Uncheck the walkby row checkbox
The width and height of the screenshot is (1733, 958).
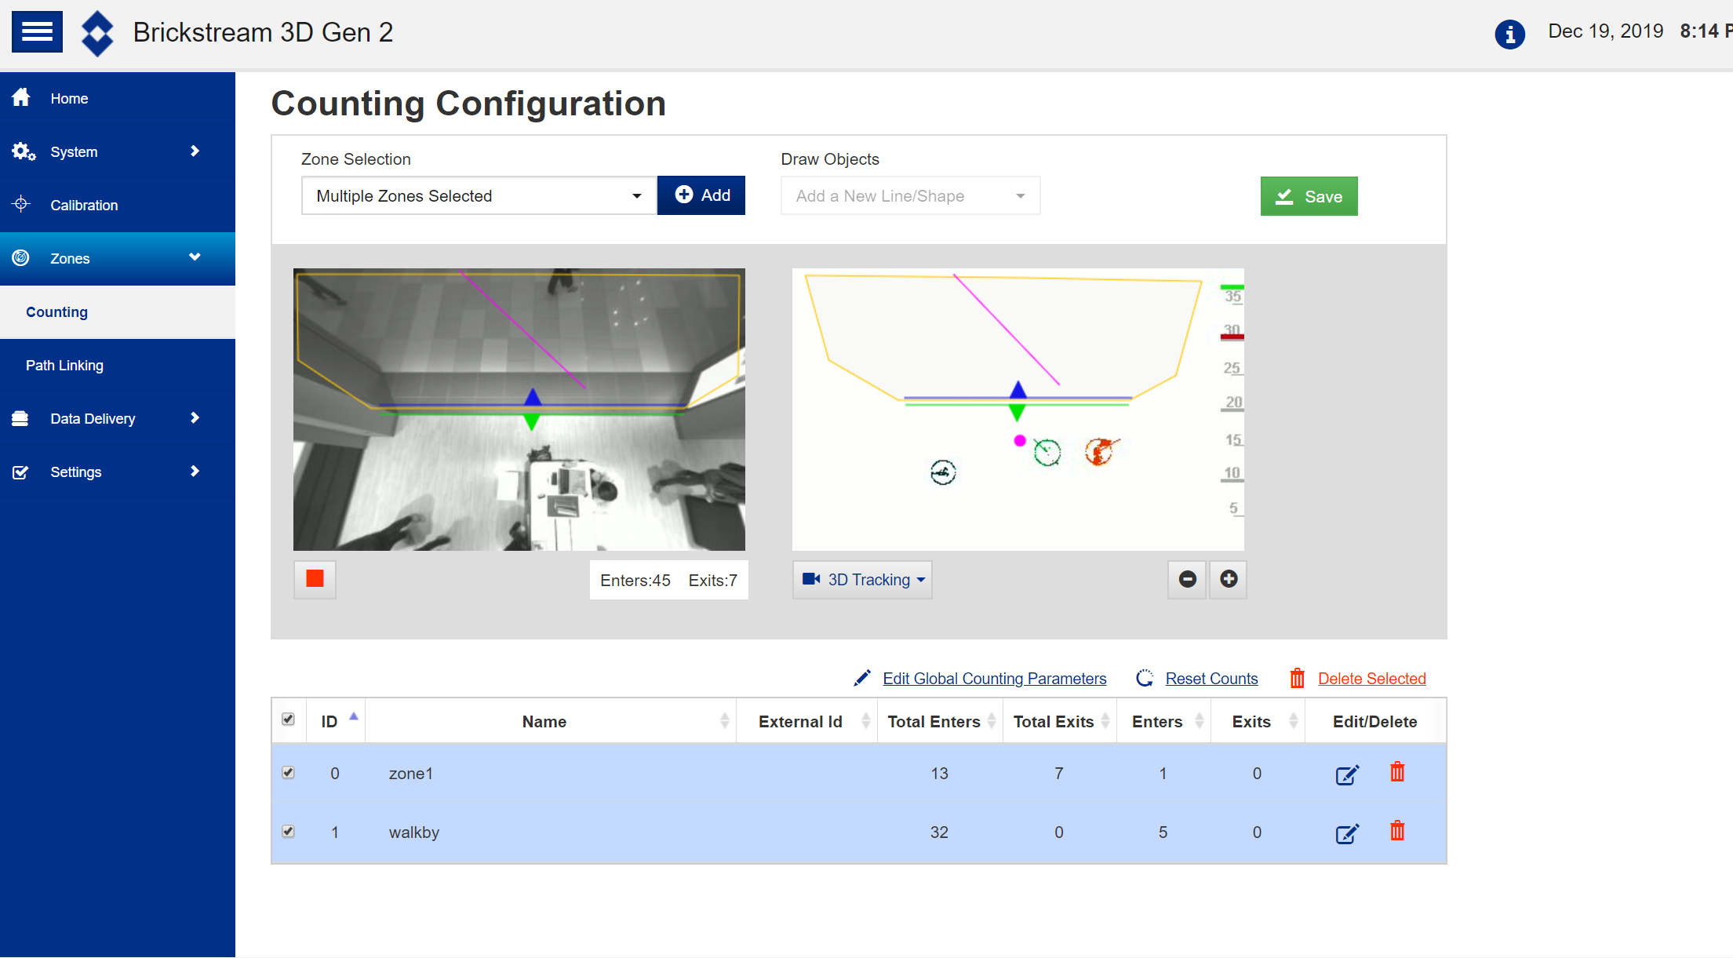[x=289, y=832]
